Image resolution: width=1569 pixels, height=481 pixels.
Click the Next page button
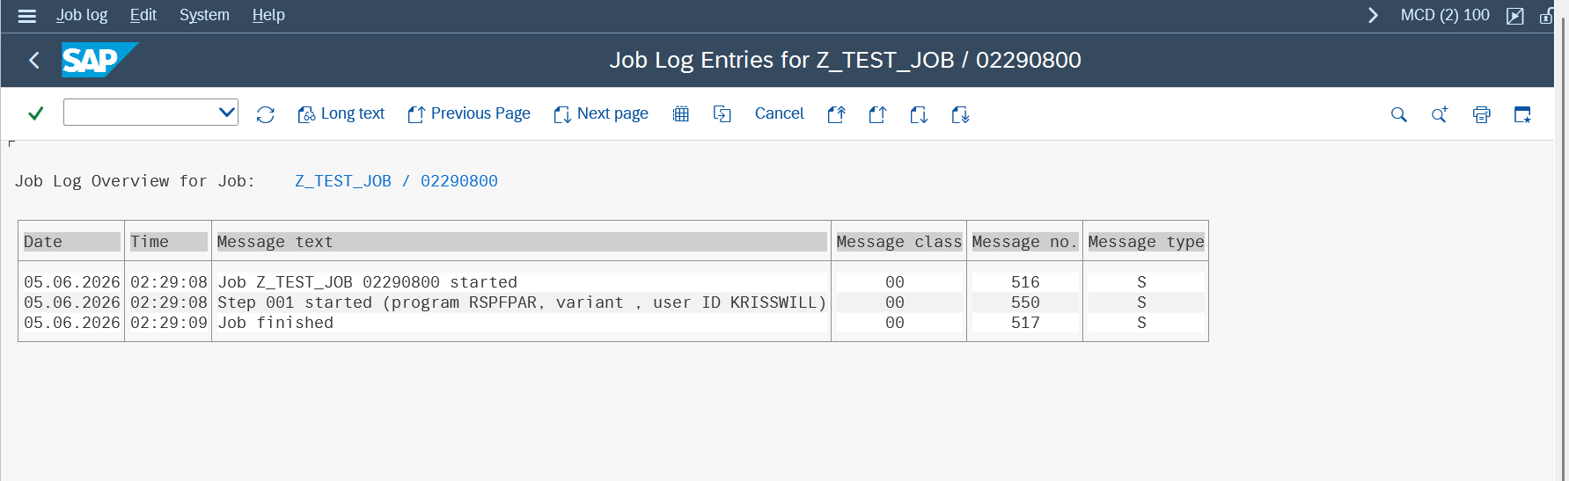coord(601,114)
